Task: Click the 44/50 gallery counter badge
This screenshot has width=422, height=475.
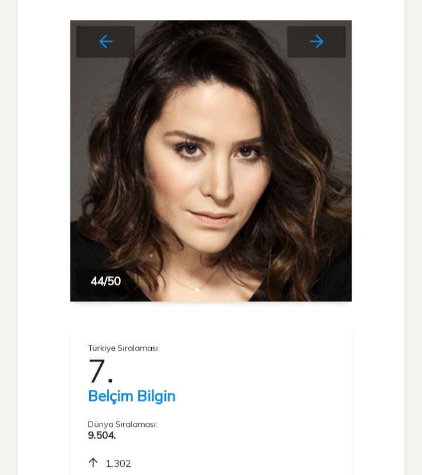Action: 105,281
